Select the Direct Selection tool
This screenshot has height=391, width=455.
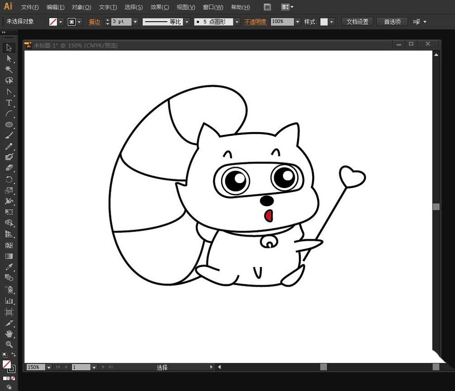click(x=9, y=59)
